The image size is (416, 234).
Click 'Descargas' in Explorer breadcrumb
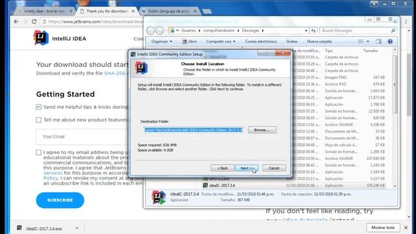[x=250, y=31]
